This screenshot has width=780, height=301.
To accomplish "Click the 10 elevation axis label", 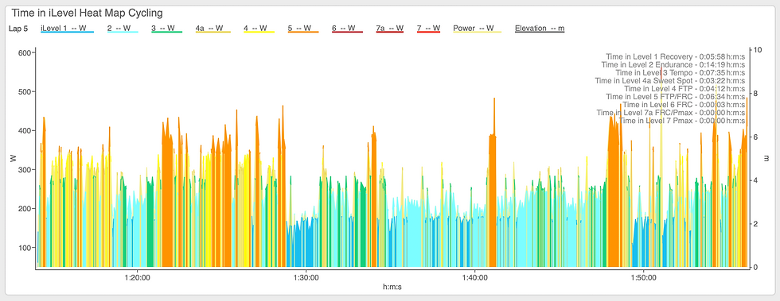I will (758, 50).
